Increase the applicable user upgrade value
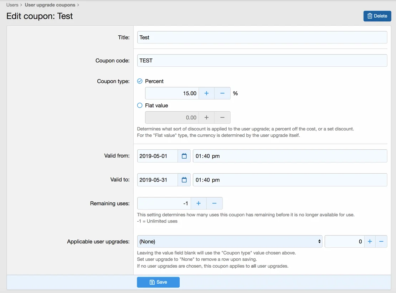The width and height of the screenshot is (396, 293). pos(370,242)
